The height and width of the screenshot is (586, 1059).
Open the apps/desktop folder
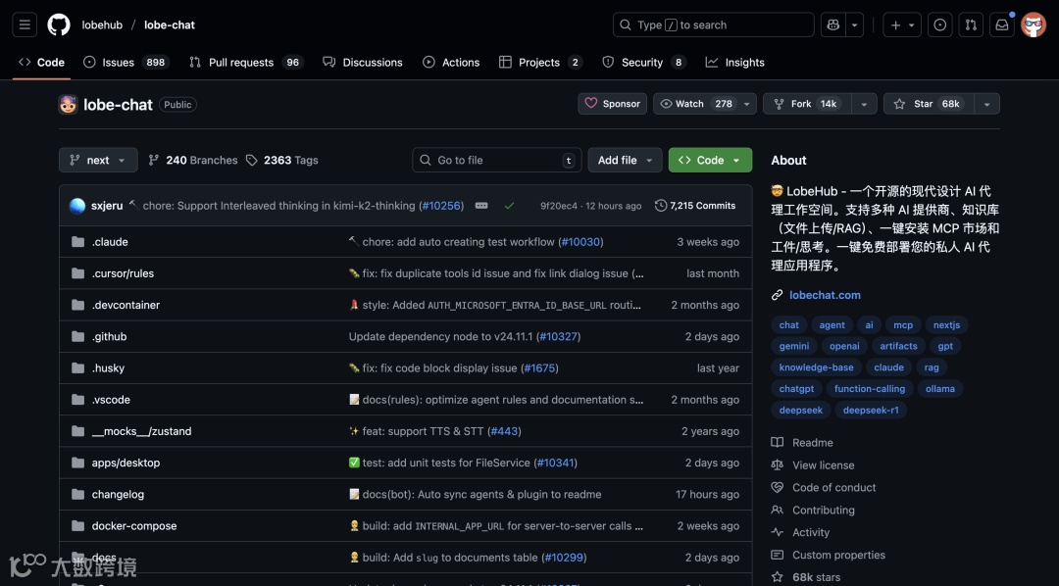[x=126, y=464]
